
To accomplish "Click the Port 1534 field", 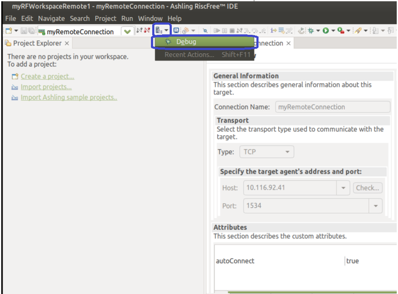I will point(306,206).
